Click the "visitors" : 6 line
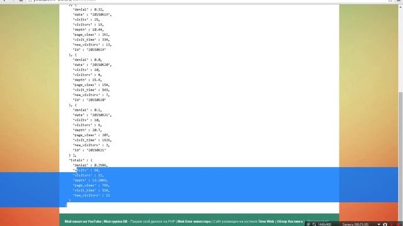The width and height of the screenshot is (403, 226). pyautogui.click(x=88, y=125)
